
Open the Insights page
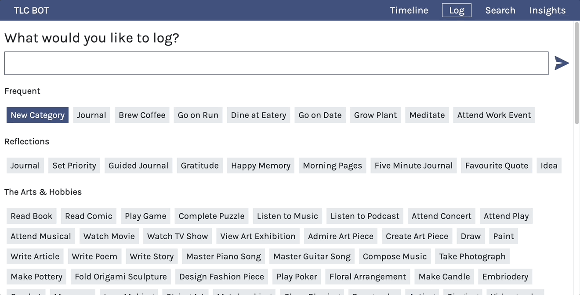point(547,10)
